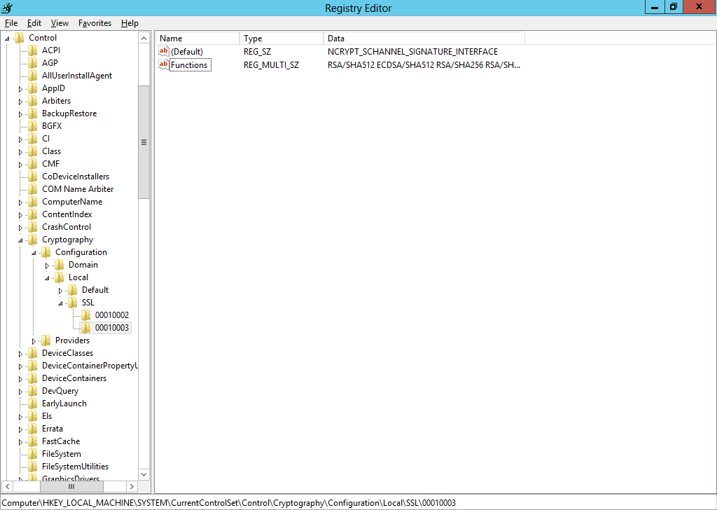Image resolution: width=717 pixels, height=510 pixels.
Task: Click the BGFX folder icon
Action: point(32,126)
